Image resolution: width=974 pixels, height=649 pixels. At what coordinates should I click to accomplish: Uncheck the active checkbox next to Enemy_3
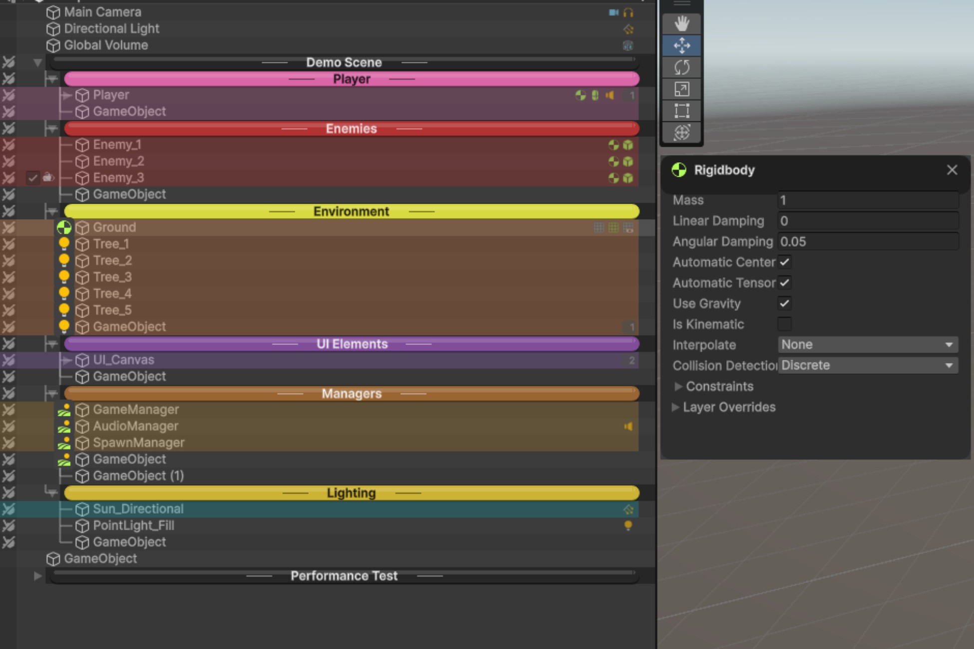[x=33, y=178]
